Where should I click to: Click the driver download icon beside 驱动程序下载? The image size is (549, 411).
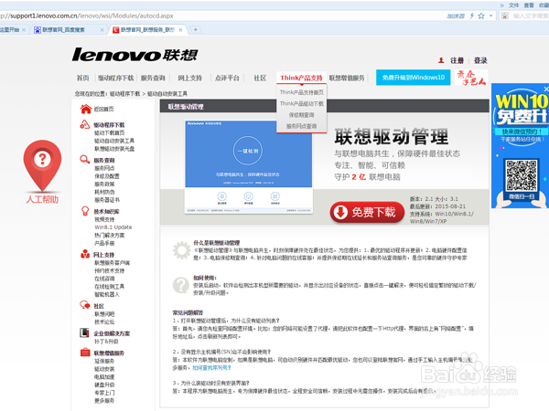(x=85, y=124)
